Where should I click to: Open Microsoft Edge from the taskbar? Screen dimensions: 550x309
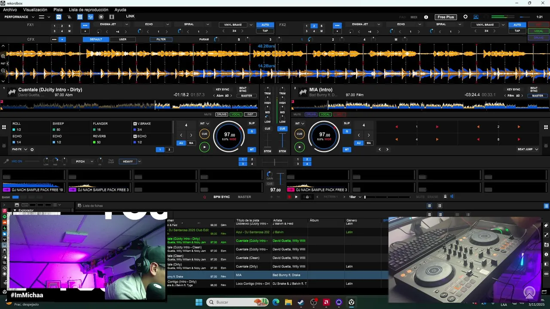pyautogui.click(x=275, y=302)
